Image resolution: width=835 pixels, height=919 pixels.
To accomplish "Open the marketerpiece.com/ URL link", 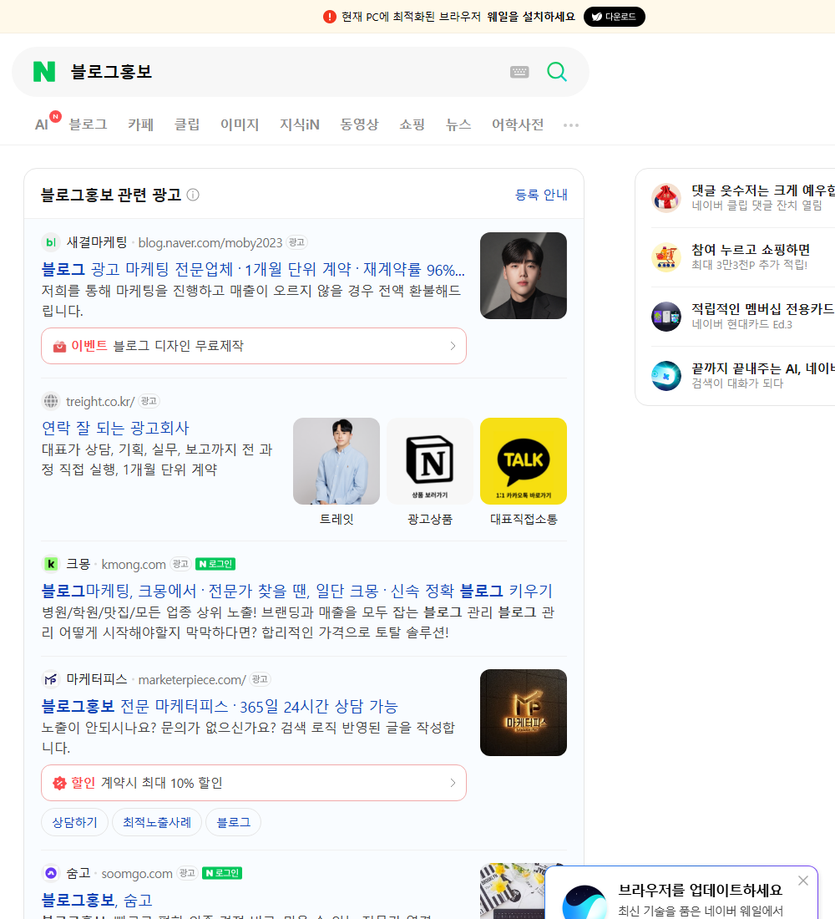I will (192, 680).
